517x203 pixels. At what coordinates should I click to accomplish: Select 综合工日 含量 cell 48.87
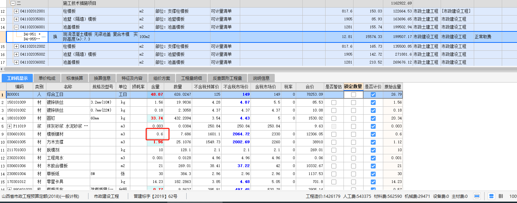pyautogui.click(x=156, y=95)
